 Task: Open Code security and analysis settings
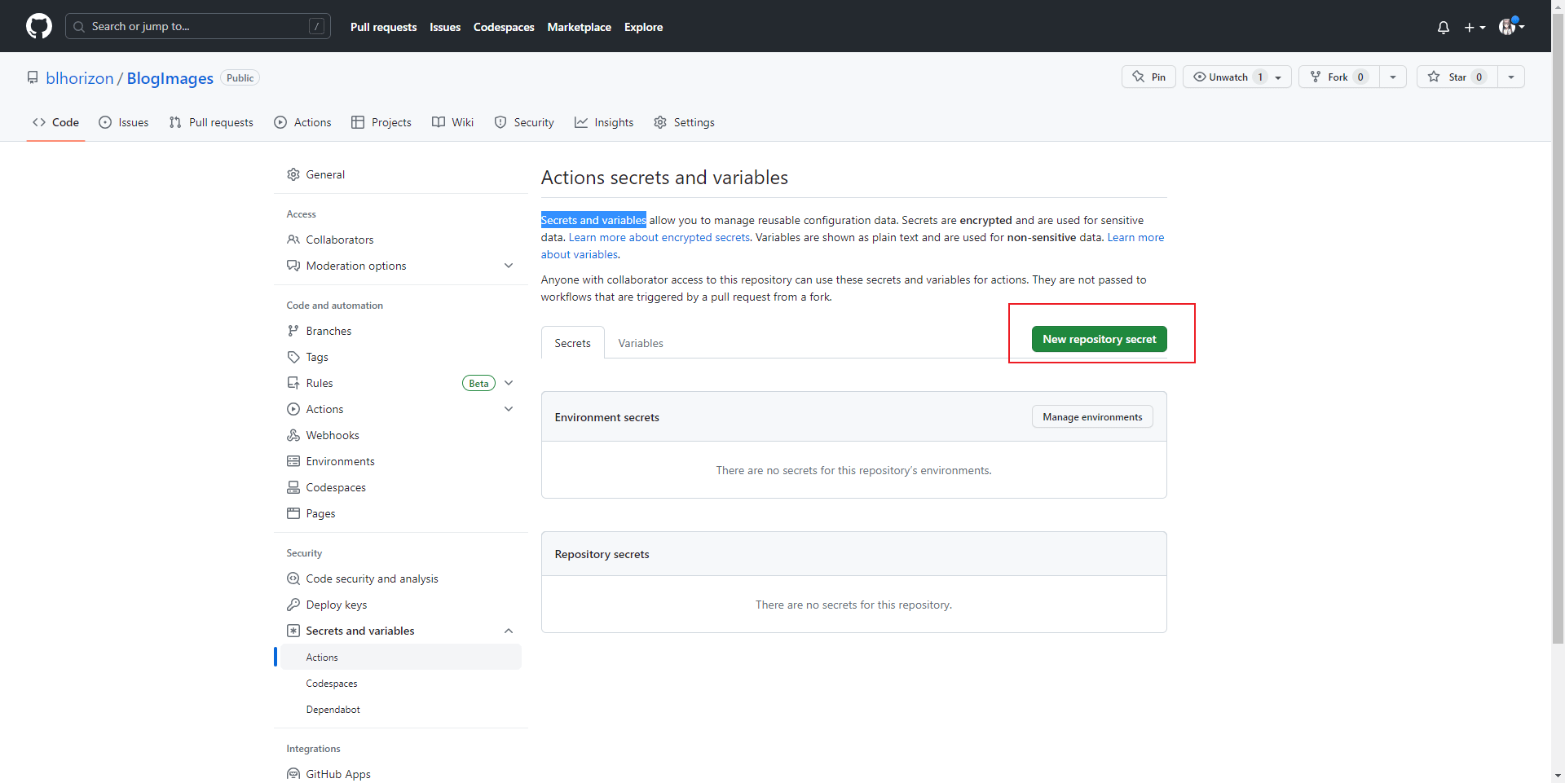pos(372,578)
